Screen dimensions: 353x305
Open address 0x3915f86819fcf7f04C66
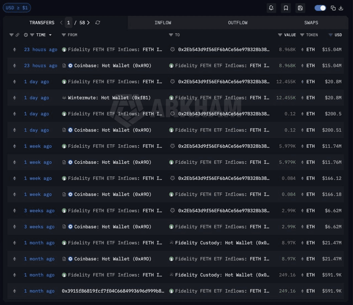click(x=113, y=291)
